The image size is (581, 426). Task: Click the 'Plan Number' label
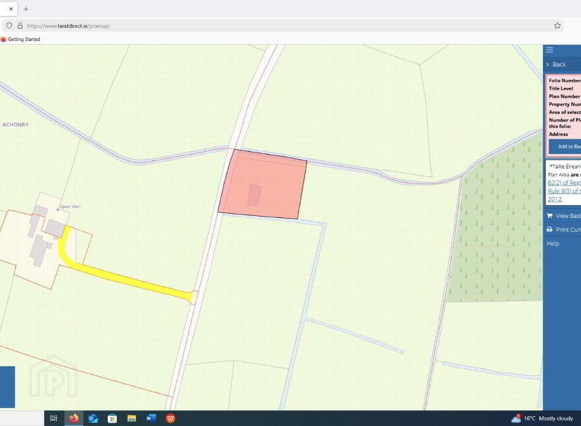point(564,96)
